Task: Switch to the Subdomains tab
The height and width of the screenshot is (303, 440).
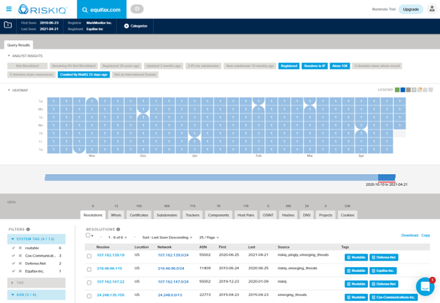Action: click(166, 215)
